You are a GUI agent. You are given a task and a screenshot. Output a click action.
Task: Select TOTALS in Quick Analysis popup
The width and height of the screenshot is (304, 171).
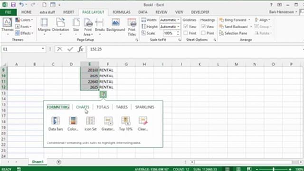click(103, 107)
